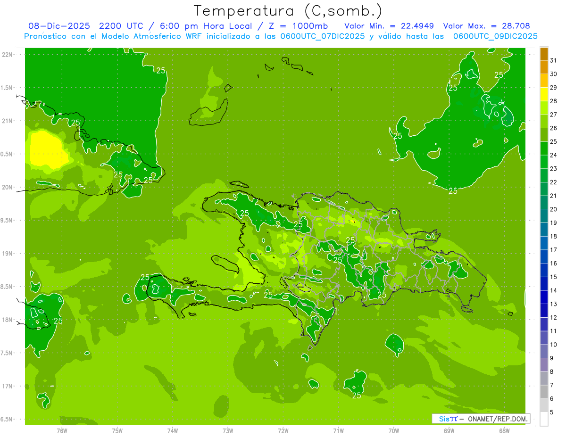Pick the gray swatch between 6 and 7
This screenshot has width=566, height=437.
click(544, 392)
